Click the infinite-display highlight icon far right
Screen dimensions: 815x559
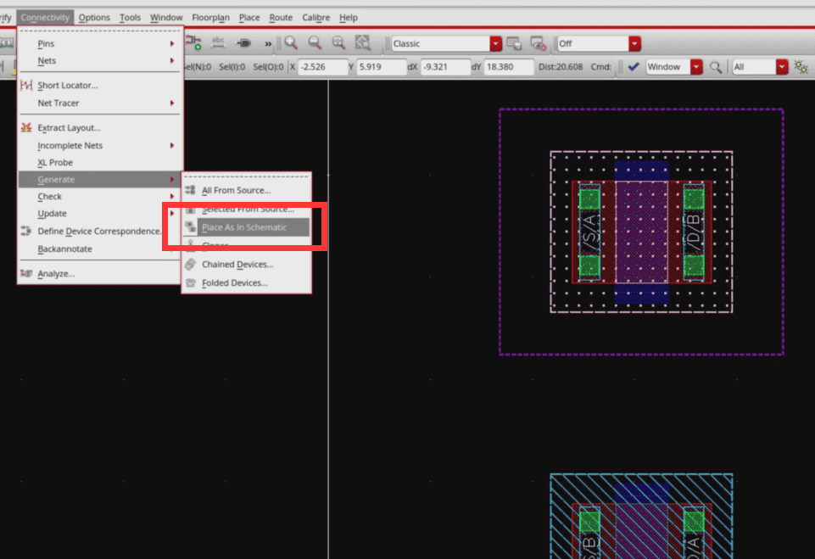[801, 67]
